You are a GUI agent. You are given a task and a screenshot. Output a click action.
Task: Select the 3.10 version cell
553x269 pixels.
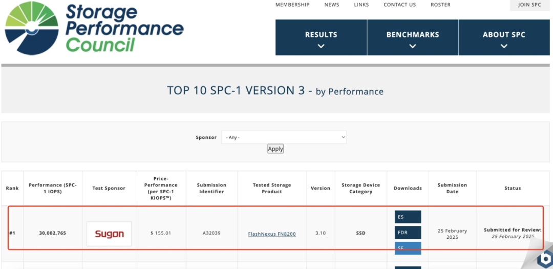point(321,233)
